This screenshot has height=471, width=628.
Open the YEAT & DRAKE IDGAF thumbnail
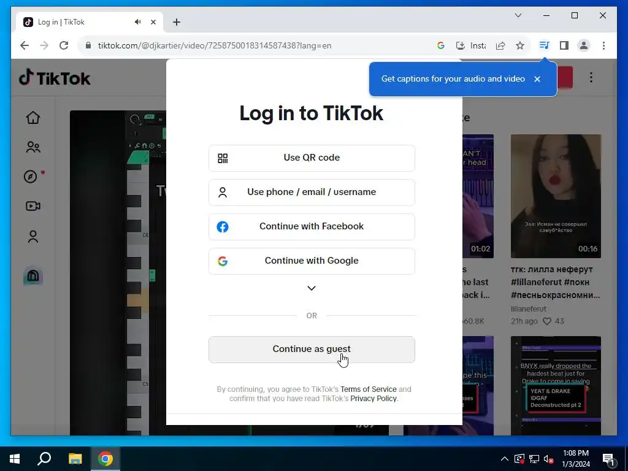(556, 385)
